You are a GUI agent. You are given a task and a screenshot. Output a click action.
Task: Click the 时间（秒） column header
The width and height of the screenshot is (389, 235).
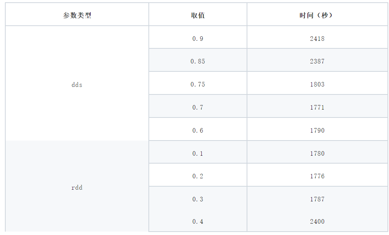(x=317, y=15)
